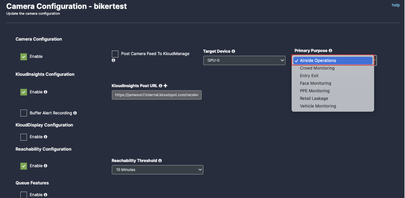
Task: Click info icon beside Queue Features Enable
Action: click(x=45, y=195)
